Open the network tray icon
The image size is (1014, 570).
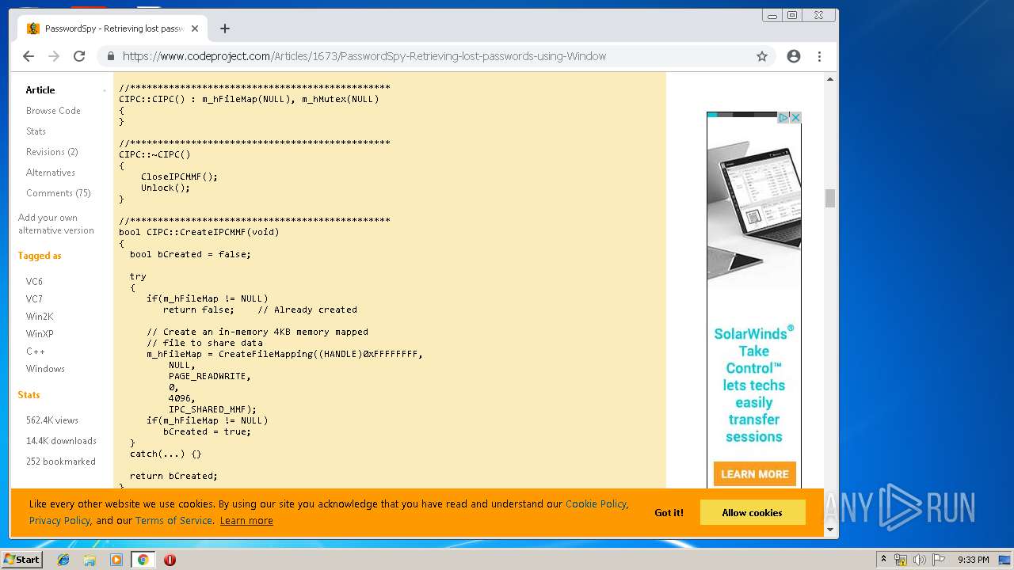[901, 560]
